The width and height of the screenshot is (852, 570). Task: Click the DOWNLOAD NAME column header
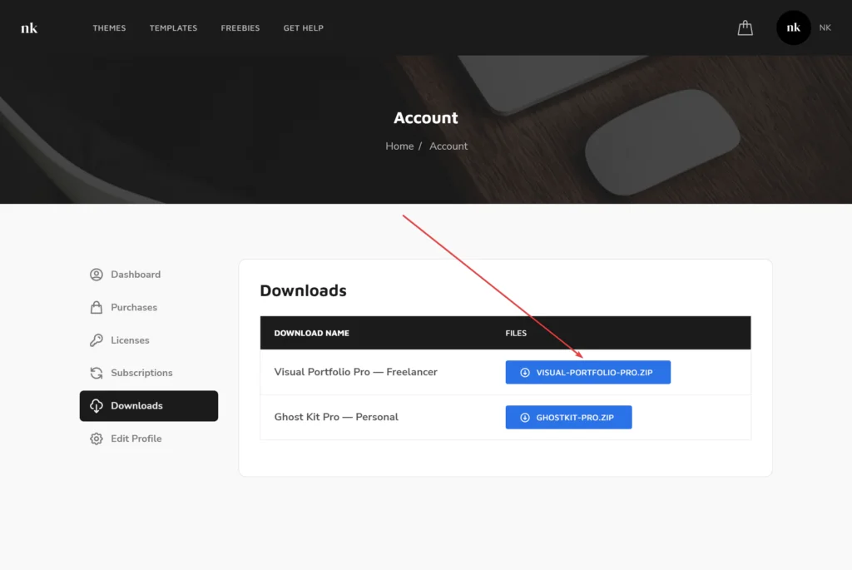(x=311, y=333)
